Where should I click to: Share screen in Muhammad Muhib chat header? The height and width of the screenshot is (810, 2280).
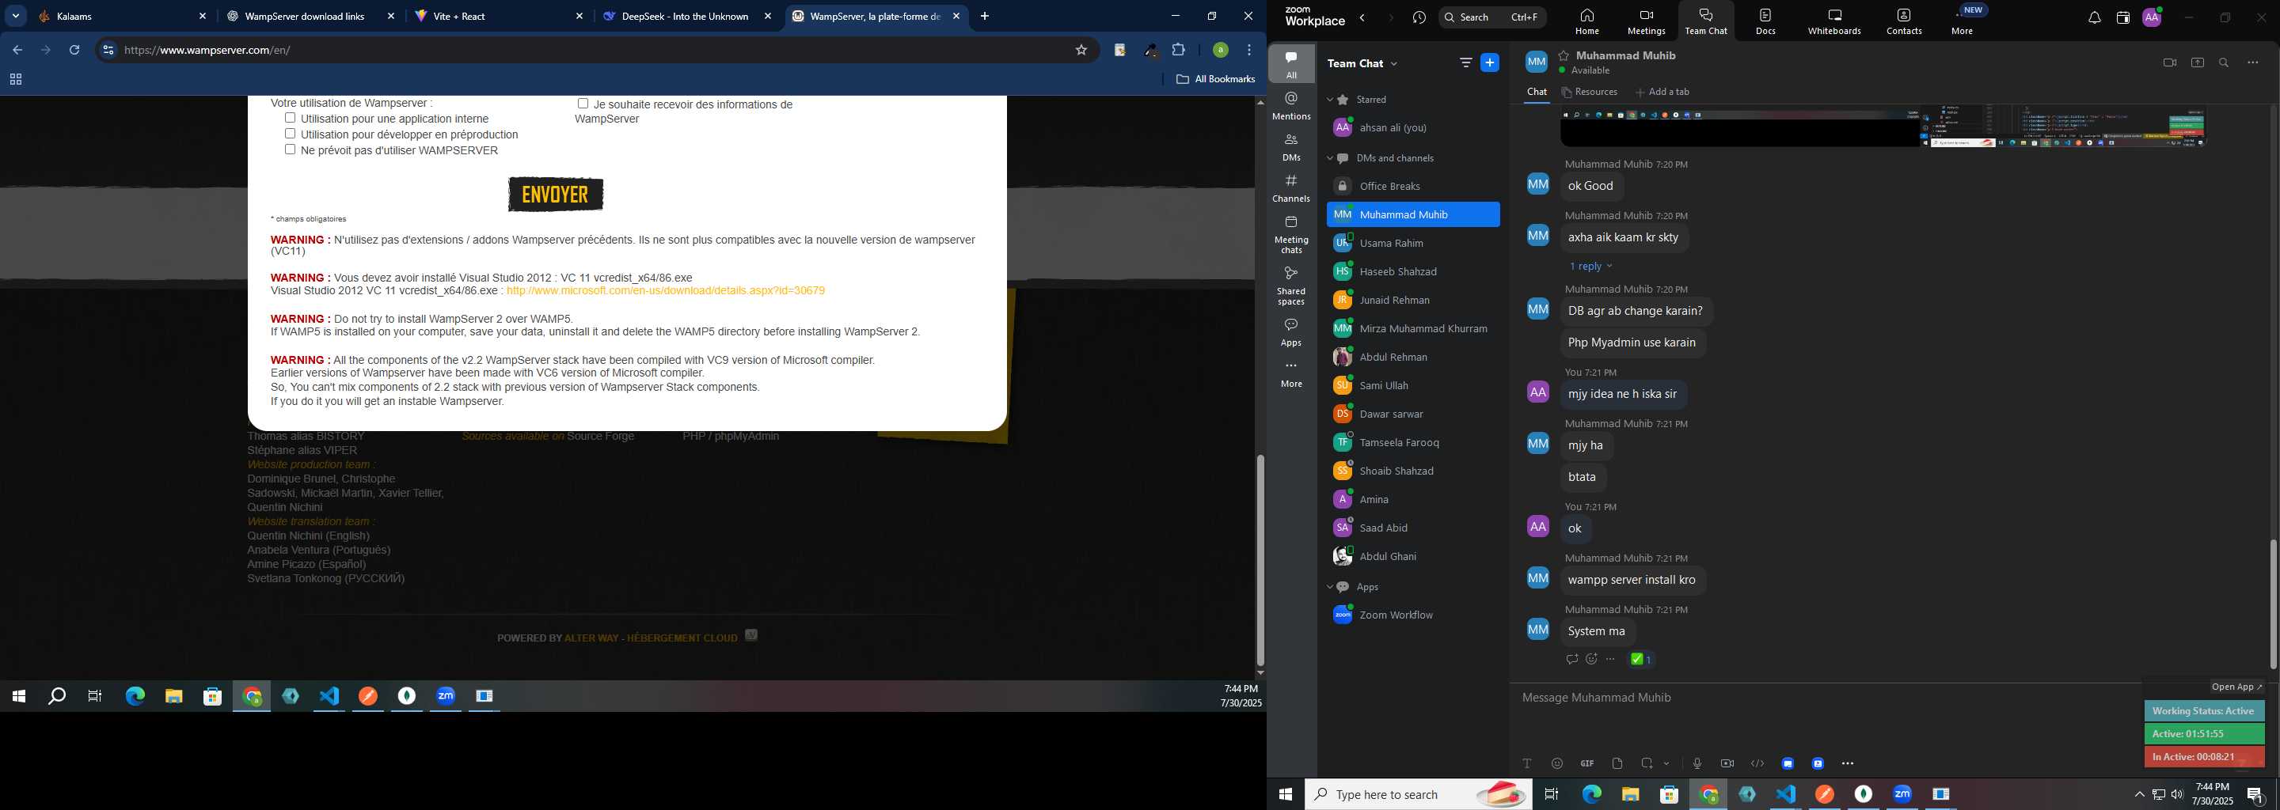tap(2198, 62)
